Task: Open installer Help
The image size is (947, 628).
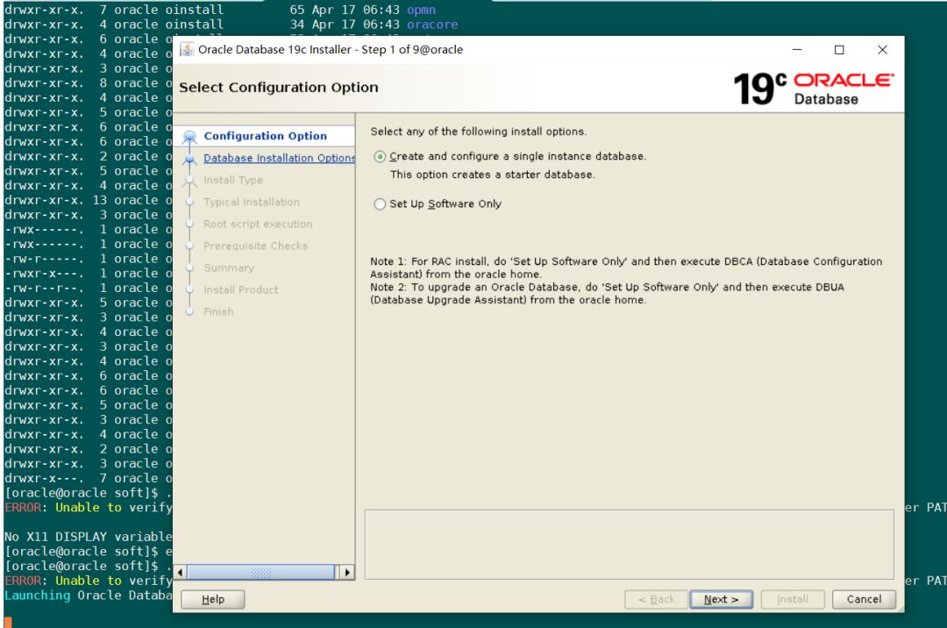Action: point(212,599)
